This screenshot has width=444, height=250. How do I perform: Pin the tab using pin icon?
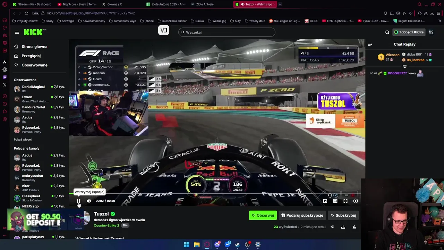click(385, 13)
